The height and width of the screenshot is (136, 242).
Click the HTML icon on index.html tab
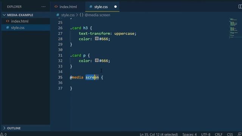pos(56,7)
